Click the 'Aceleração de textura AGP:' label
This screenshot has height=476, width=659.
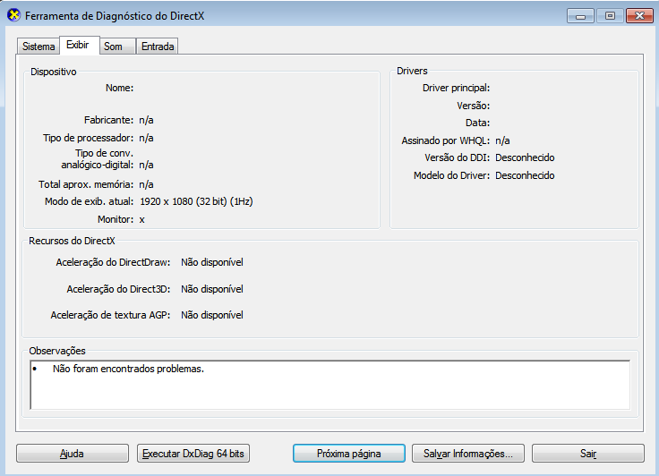click(110, 315)
